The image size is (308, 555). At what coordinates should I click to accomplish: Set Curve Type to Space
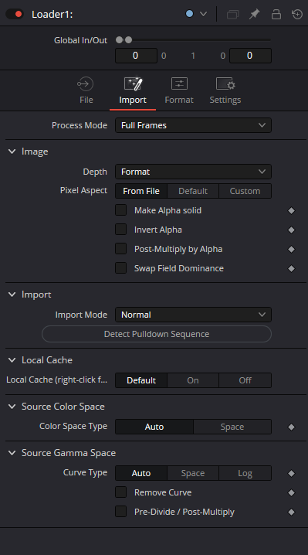[x=193, y=473]
